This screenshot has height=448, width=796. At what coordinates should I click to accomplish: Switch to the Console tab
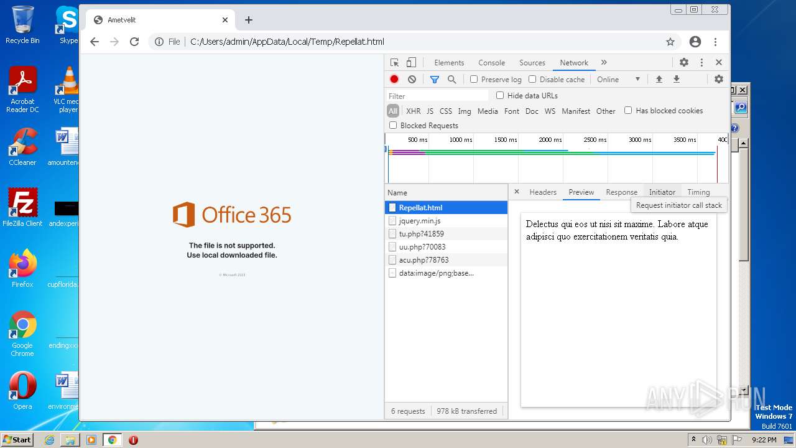pos(491,63)
